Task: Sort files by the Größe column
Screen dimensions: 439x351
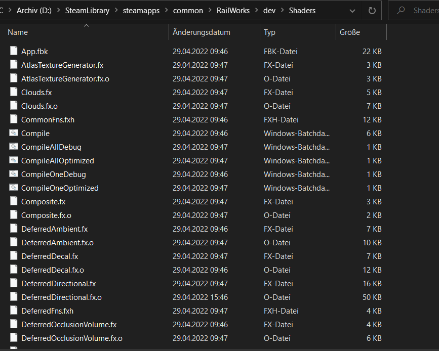Action: [x=350, y=32]
